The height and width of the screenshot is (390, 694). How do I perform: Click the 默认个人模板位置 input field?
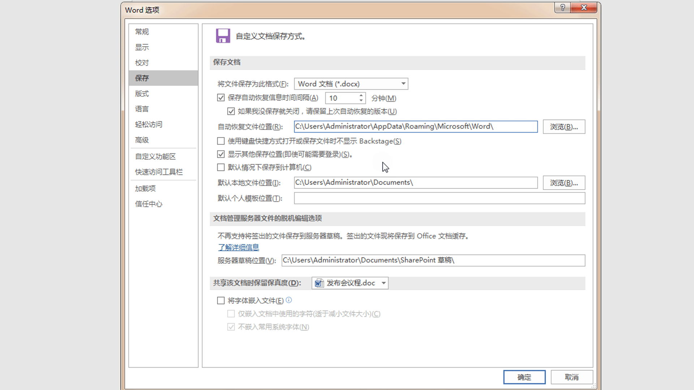439,198
